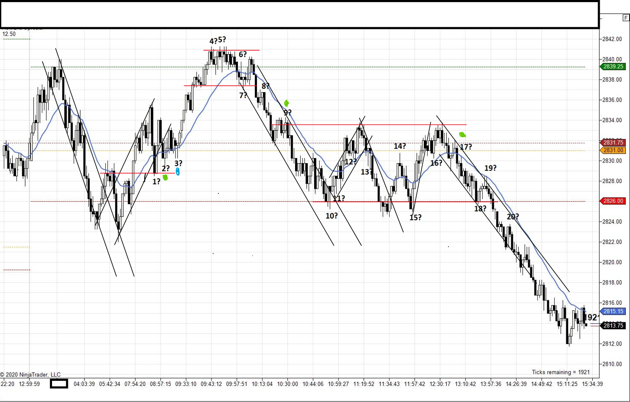The height and width of the screenshot is (402, 630).
Task: Click the © 2020 NinjaTrader, LLC text
Action: pos(30,375)
